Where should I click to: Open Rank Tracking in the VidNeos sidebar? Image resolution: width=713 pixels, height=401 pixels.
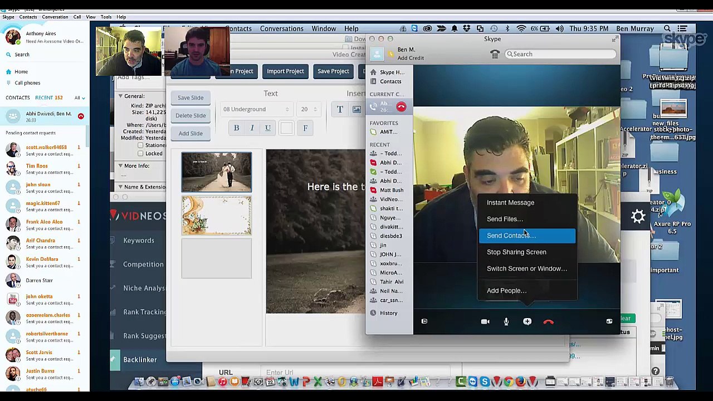(144, 312)
